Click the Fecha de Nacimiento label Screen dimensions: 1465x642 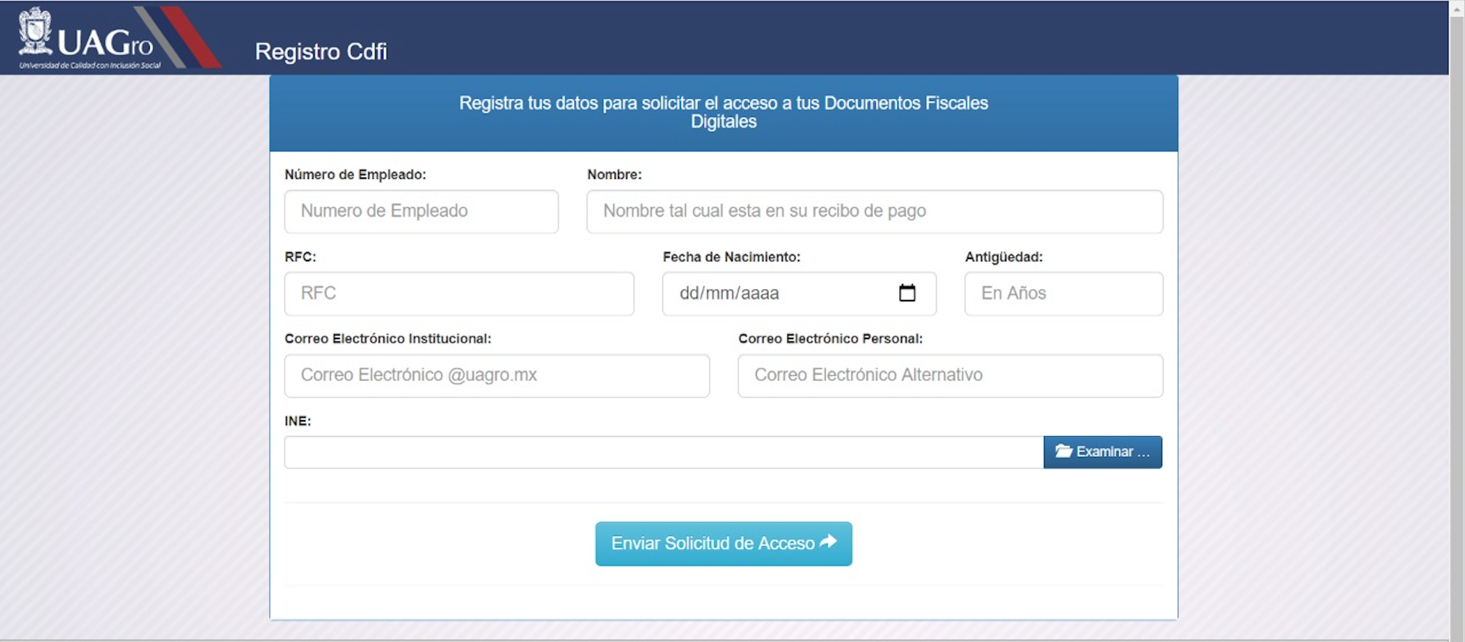coord(731,257)
